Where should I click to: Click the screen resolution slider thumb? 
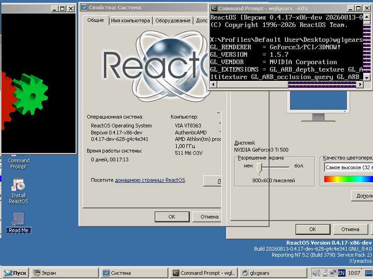260,168
